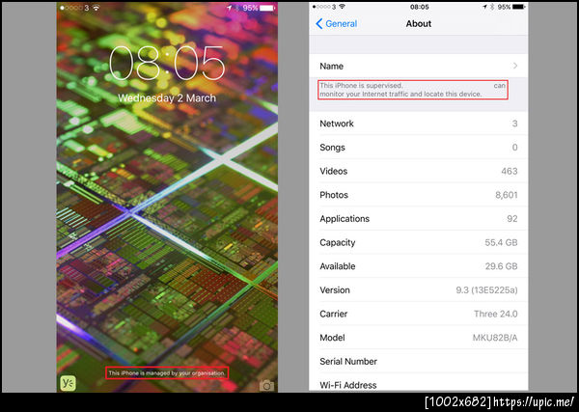
Task: Tap the Carrier value Three 24.0
Action: pos(496,314)
